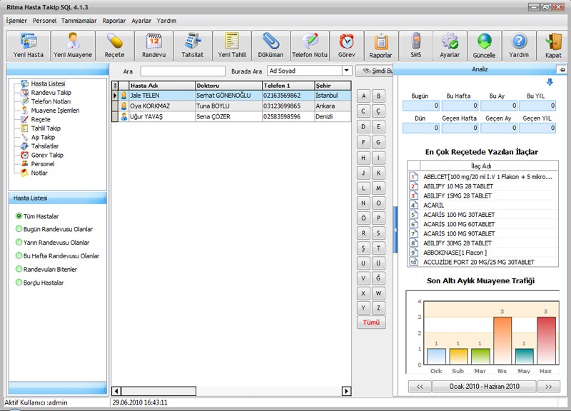The width and height of the screenshot is (571, 411).
Task: Open the Ad Soyad search field dropdown
Action: click(x=347, y=71)
